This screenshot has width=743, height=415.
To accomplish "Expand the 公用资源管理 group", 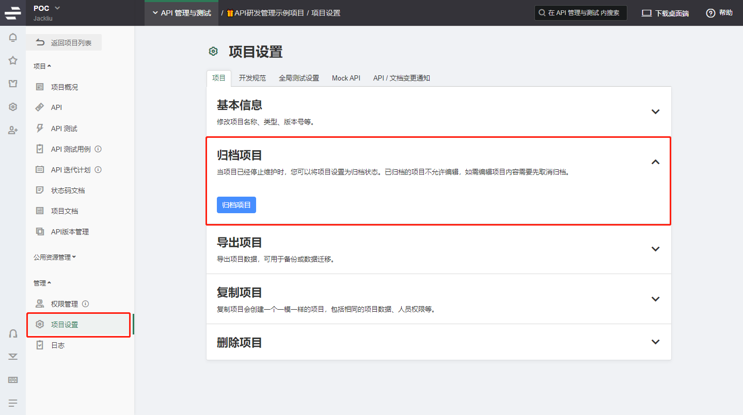I will point(55,257).
